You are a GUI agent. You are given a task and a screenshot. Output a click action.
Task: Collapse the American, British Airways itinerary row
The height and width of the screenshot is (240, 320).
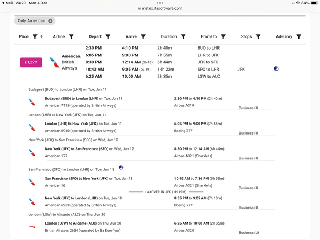click(160, 62)
